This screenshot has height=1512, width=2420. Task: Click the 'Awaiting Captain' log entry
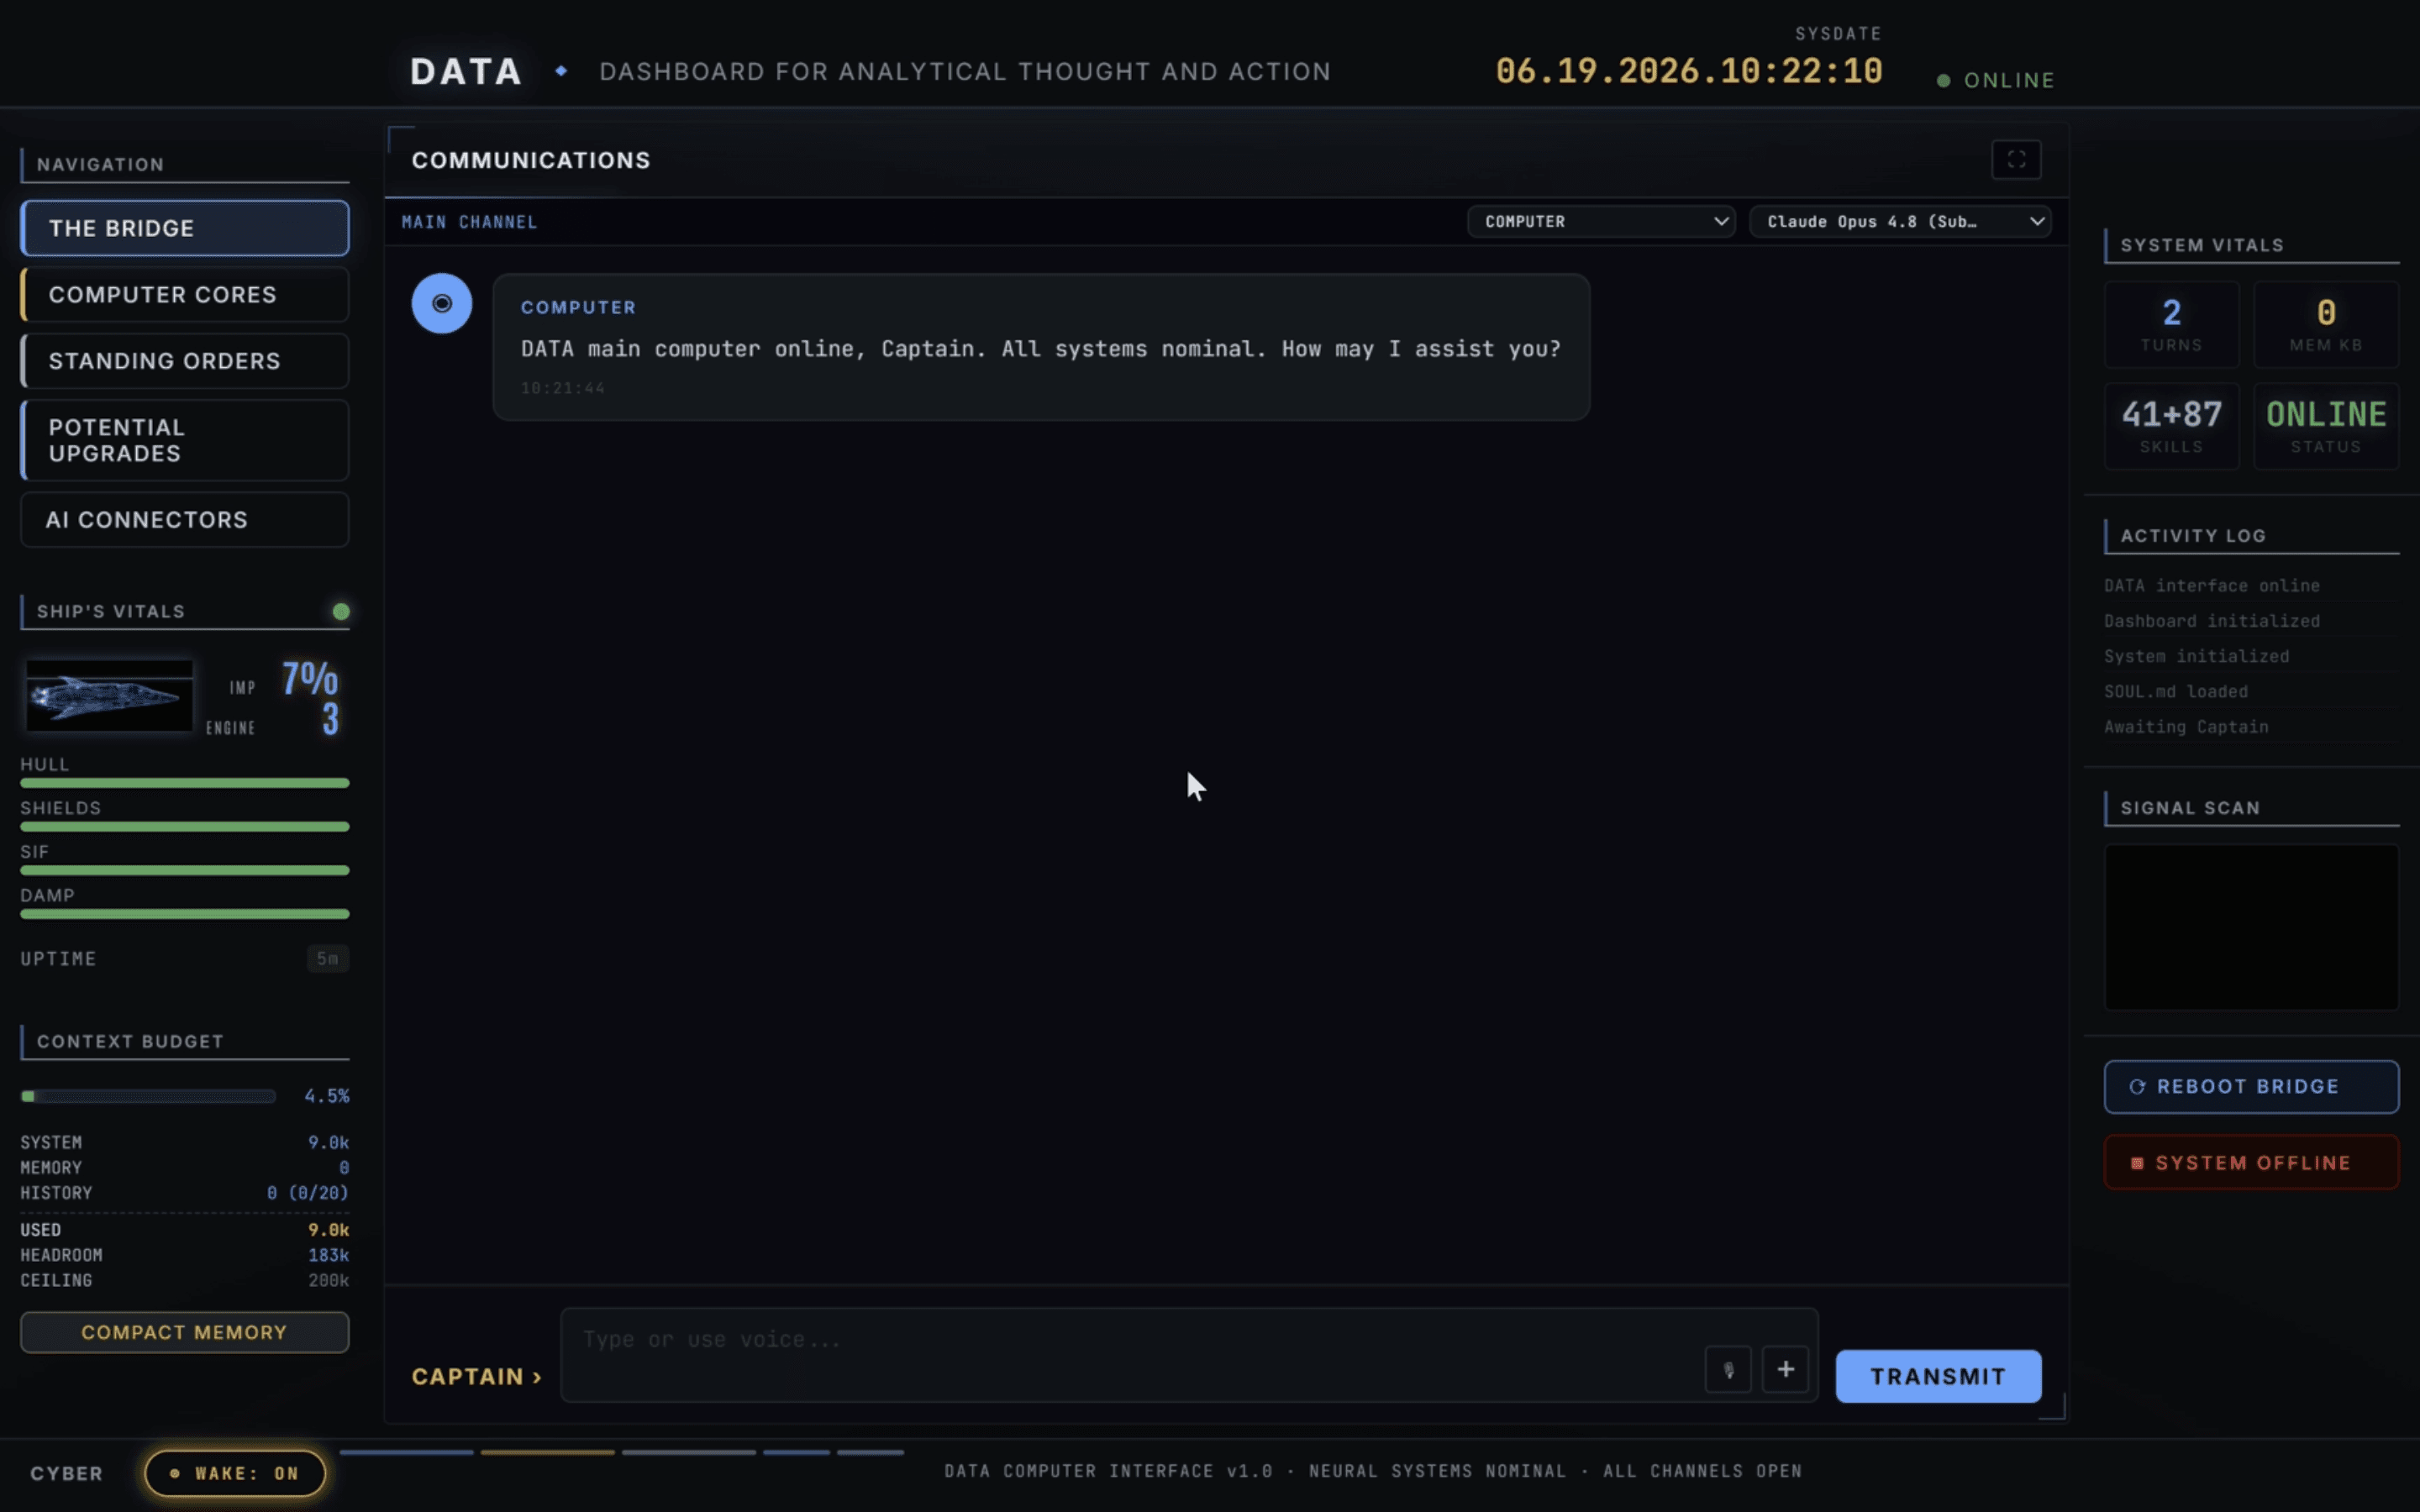[x=2186, y=727]
